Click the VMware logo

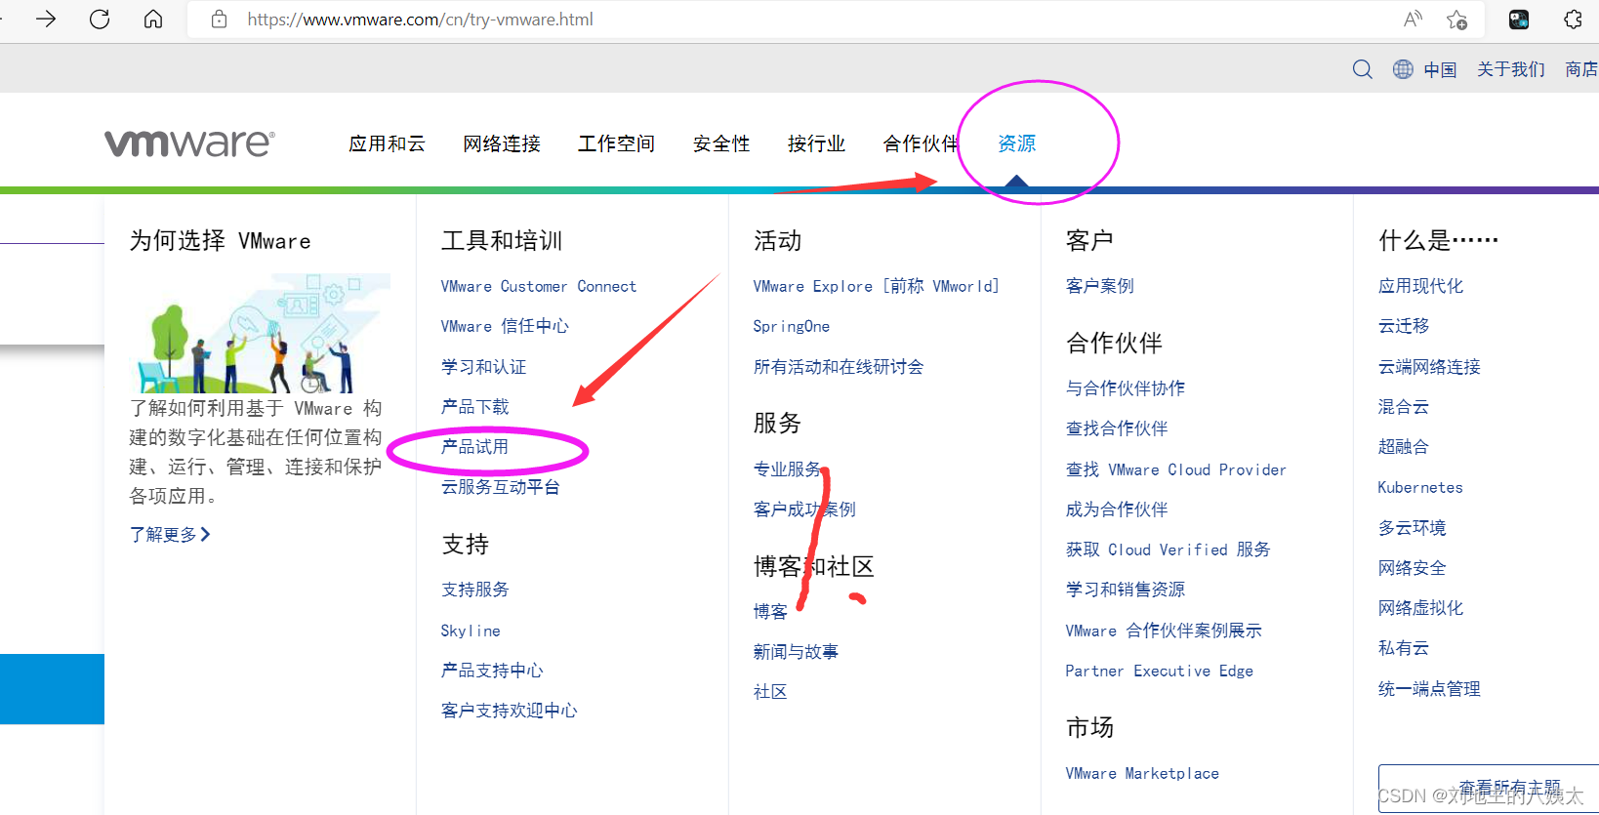click(190, 143)
